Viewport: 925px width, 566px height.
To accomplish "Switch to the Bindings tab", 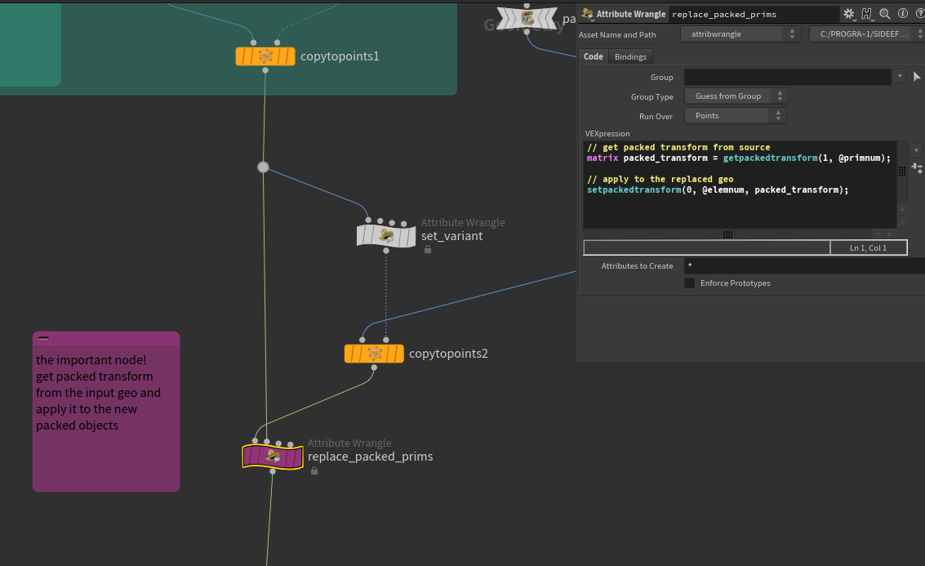I will [630, 56].
